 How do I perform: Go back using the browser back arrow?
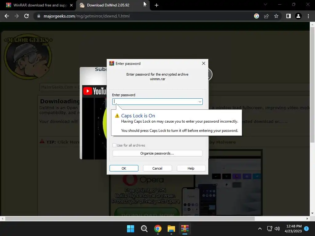coord(7,16)
